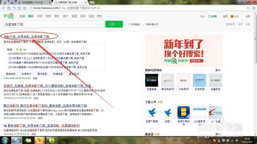Image resolution: width=257 pixels, height=144 pixels.
Task: Click the 欧美电影 category button
Action: click(x=58, y=74)
